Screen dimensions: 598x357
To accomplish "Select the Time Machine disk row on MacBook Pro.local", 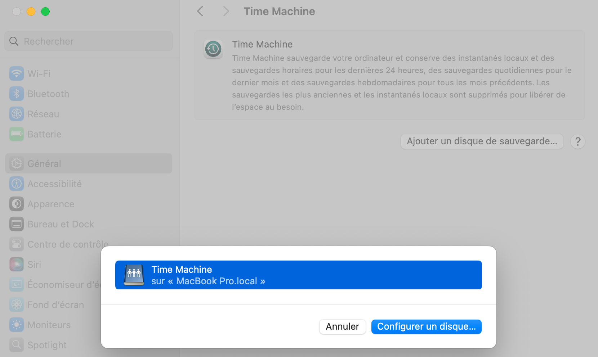I will point(299,275).
